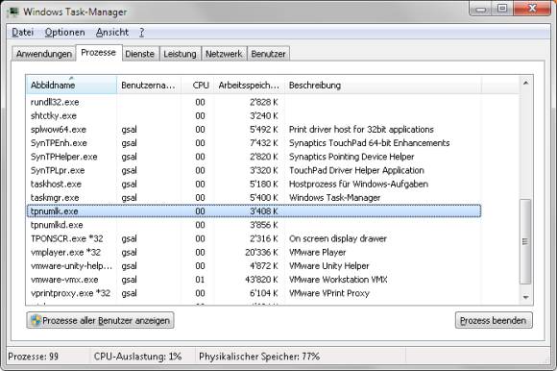Click the vertical scrollbar thumb
This screenshot has width=557, height=371.
point(525,241)
